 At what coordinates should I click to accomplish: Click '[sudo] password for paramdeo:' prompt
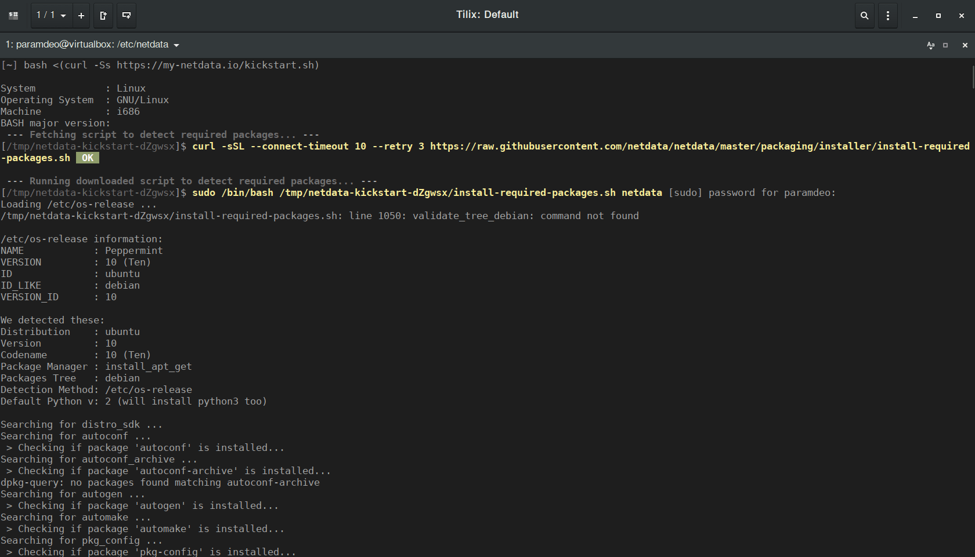(752, 192)
